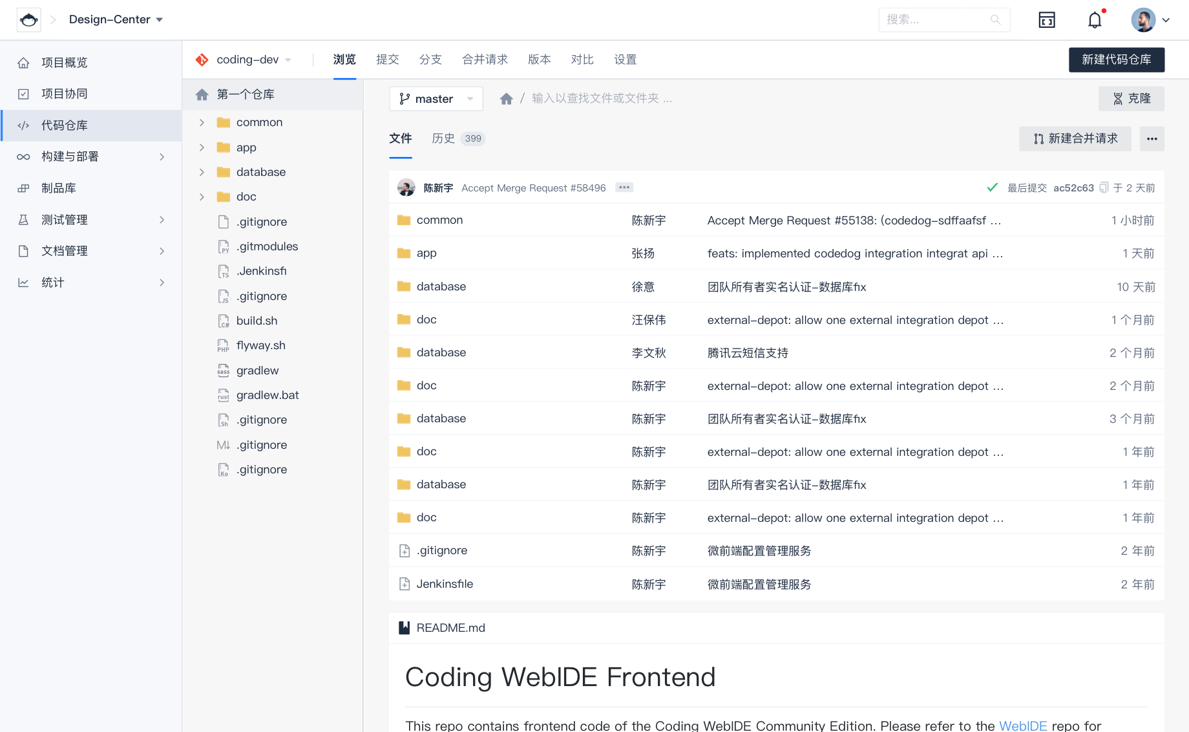This screenshot has height=732, width=1189.
Task: Click the workspace/app switcher icon in top bar
Action: [x=1047, y=20]
